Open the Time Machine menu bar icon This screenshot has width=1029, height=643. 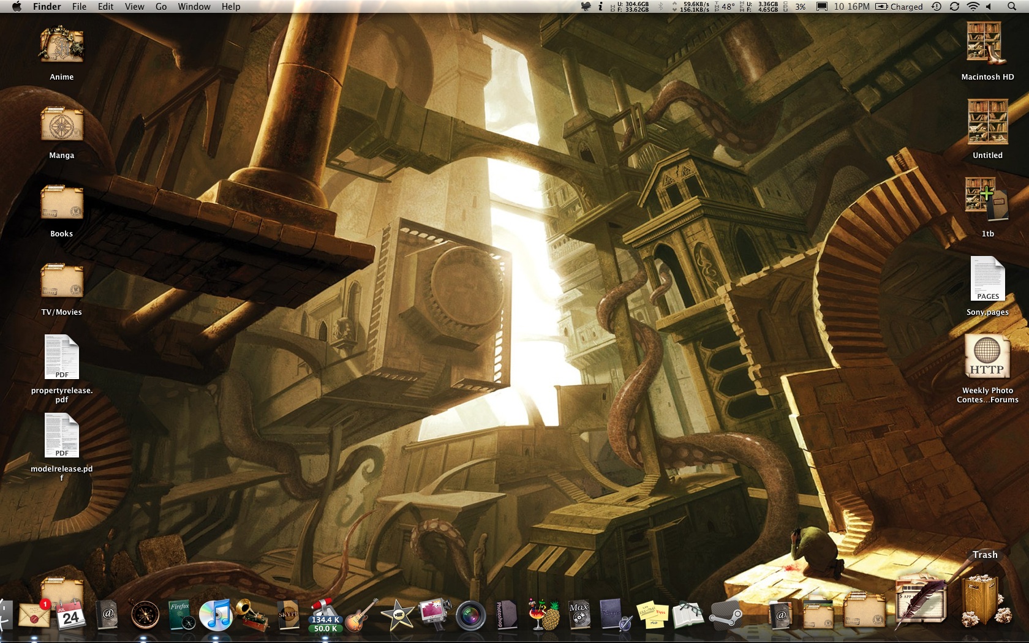(937, 7)
